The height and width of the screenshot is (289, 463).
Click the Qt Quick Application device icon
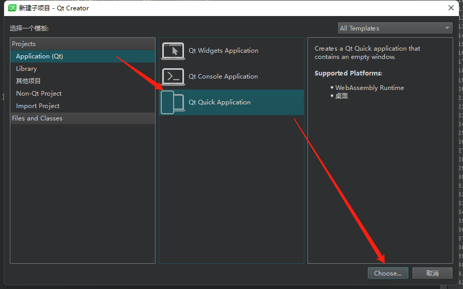point(173,102)
